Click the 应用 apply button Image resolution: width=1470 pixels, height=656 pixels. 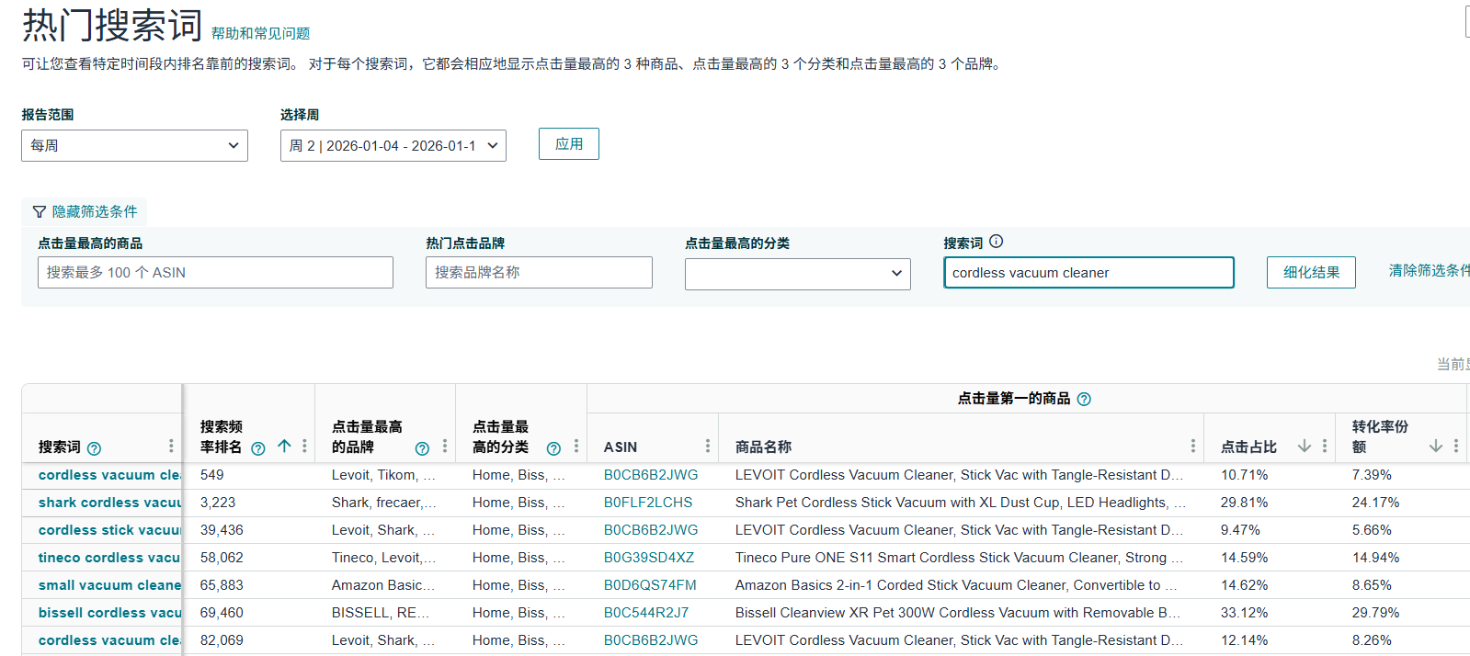coord(568,144)
